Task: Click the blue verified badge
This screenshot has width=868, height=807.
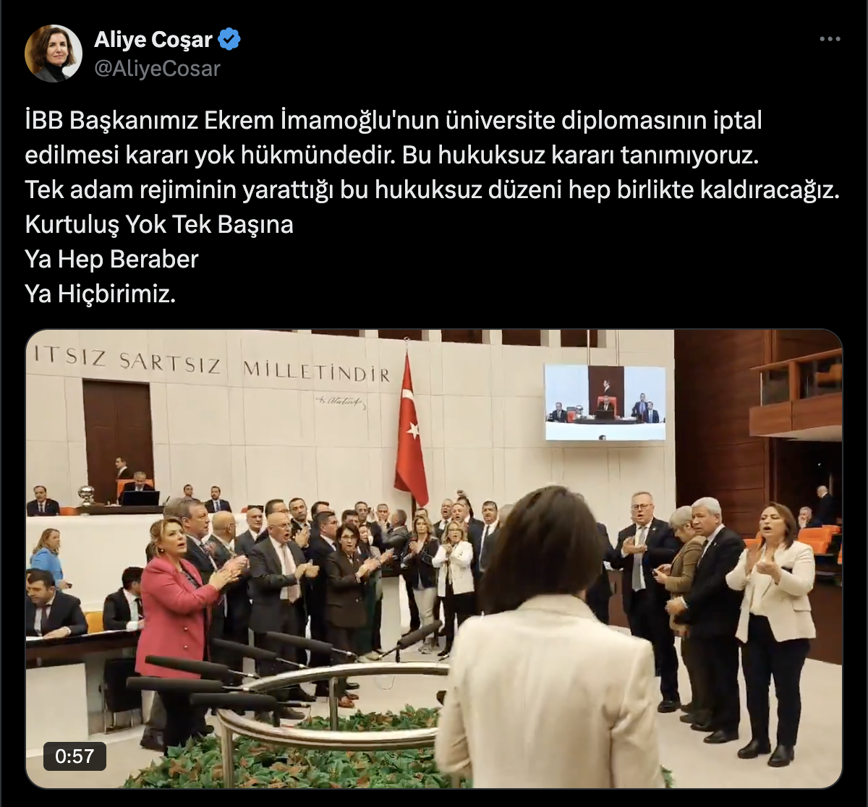Action: tap(229, 39)
